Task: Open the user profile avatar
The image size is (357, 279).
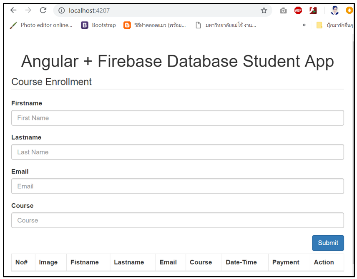Action: (x=334, y=10)
